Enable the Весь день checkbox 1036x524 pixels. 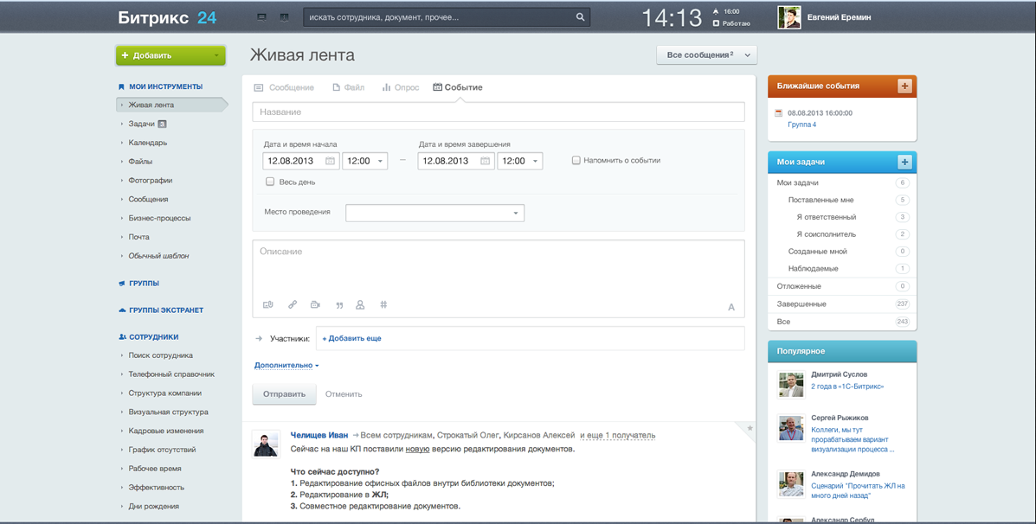269,182
